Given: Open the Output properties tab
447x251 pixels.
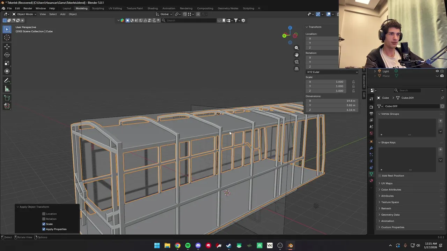Looking at the screenshot, I should click(x=371, y=113).
